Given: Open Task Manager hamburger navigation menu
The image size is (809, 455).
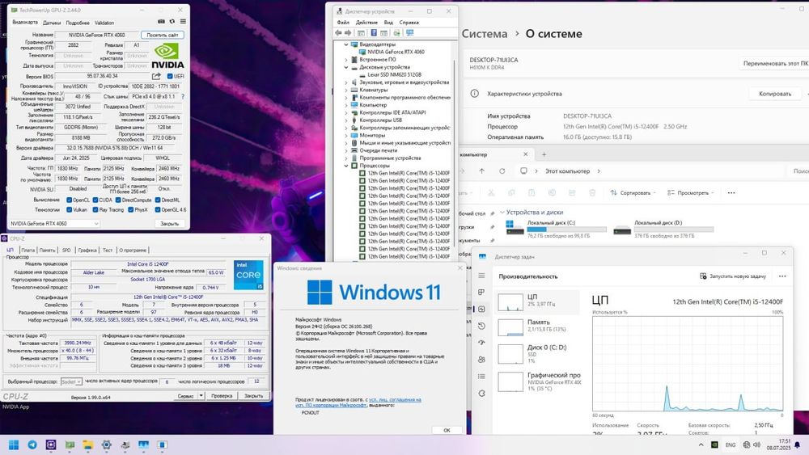Looking at the screenshot, I should tap(481, 276).
